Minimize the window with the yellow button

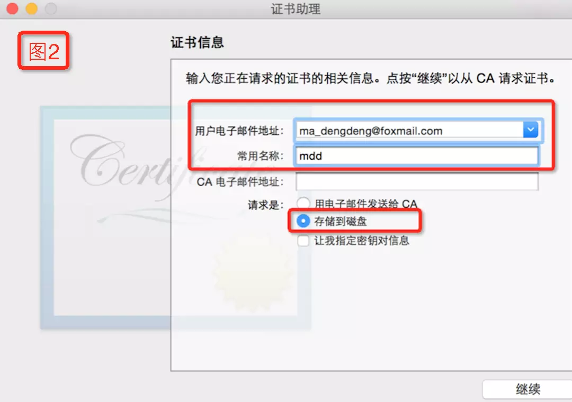[x=31, y=8]
